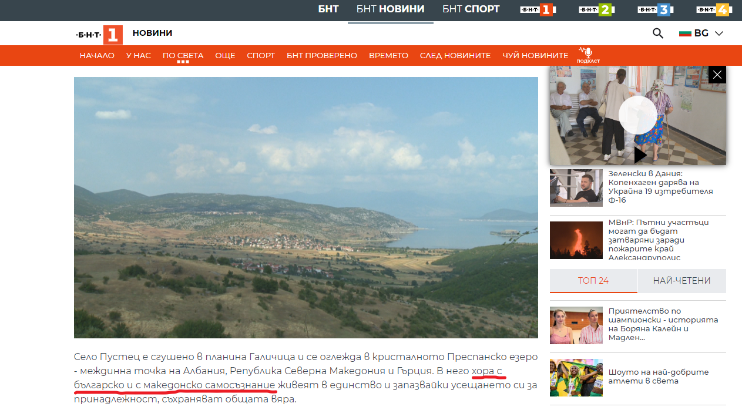Expand the BG language dropdown
Viewport: 742px width, 410px height.
click(x=701, y=33)
